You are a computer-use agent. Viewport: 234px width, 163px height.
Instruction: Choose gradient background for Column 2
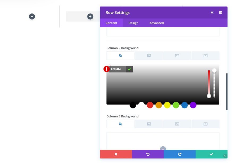click(x=149, y=56)
